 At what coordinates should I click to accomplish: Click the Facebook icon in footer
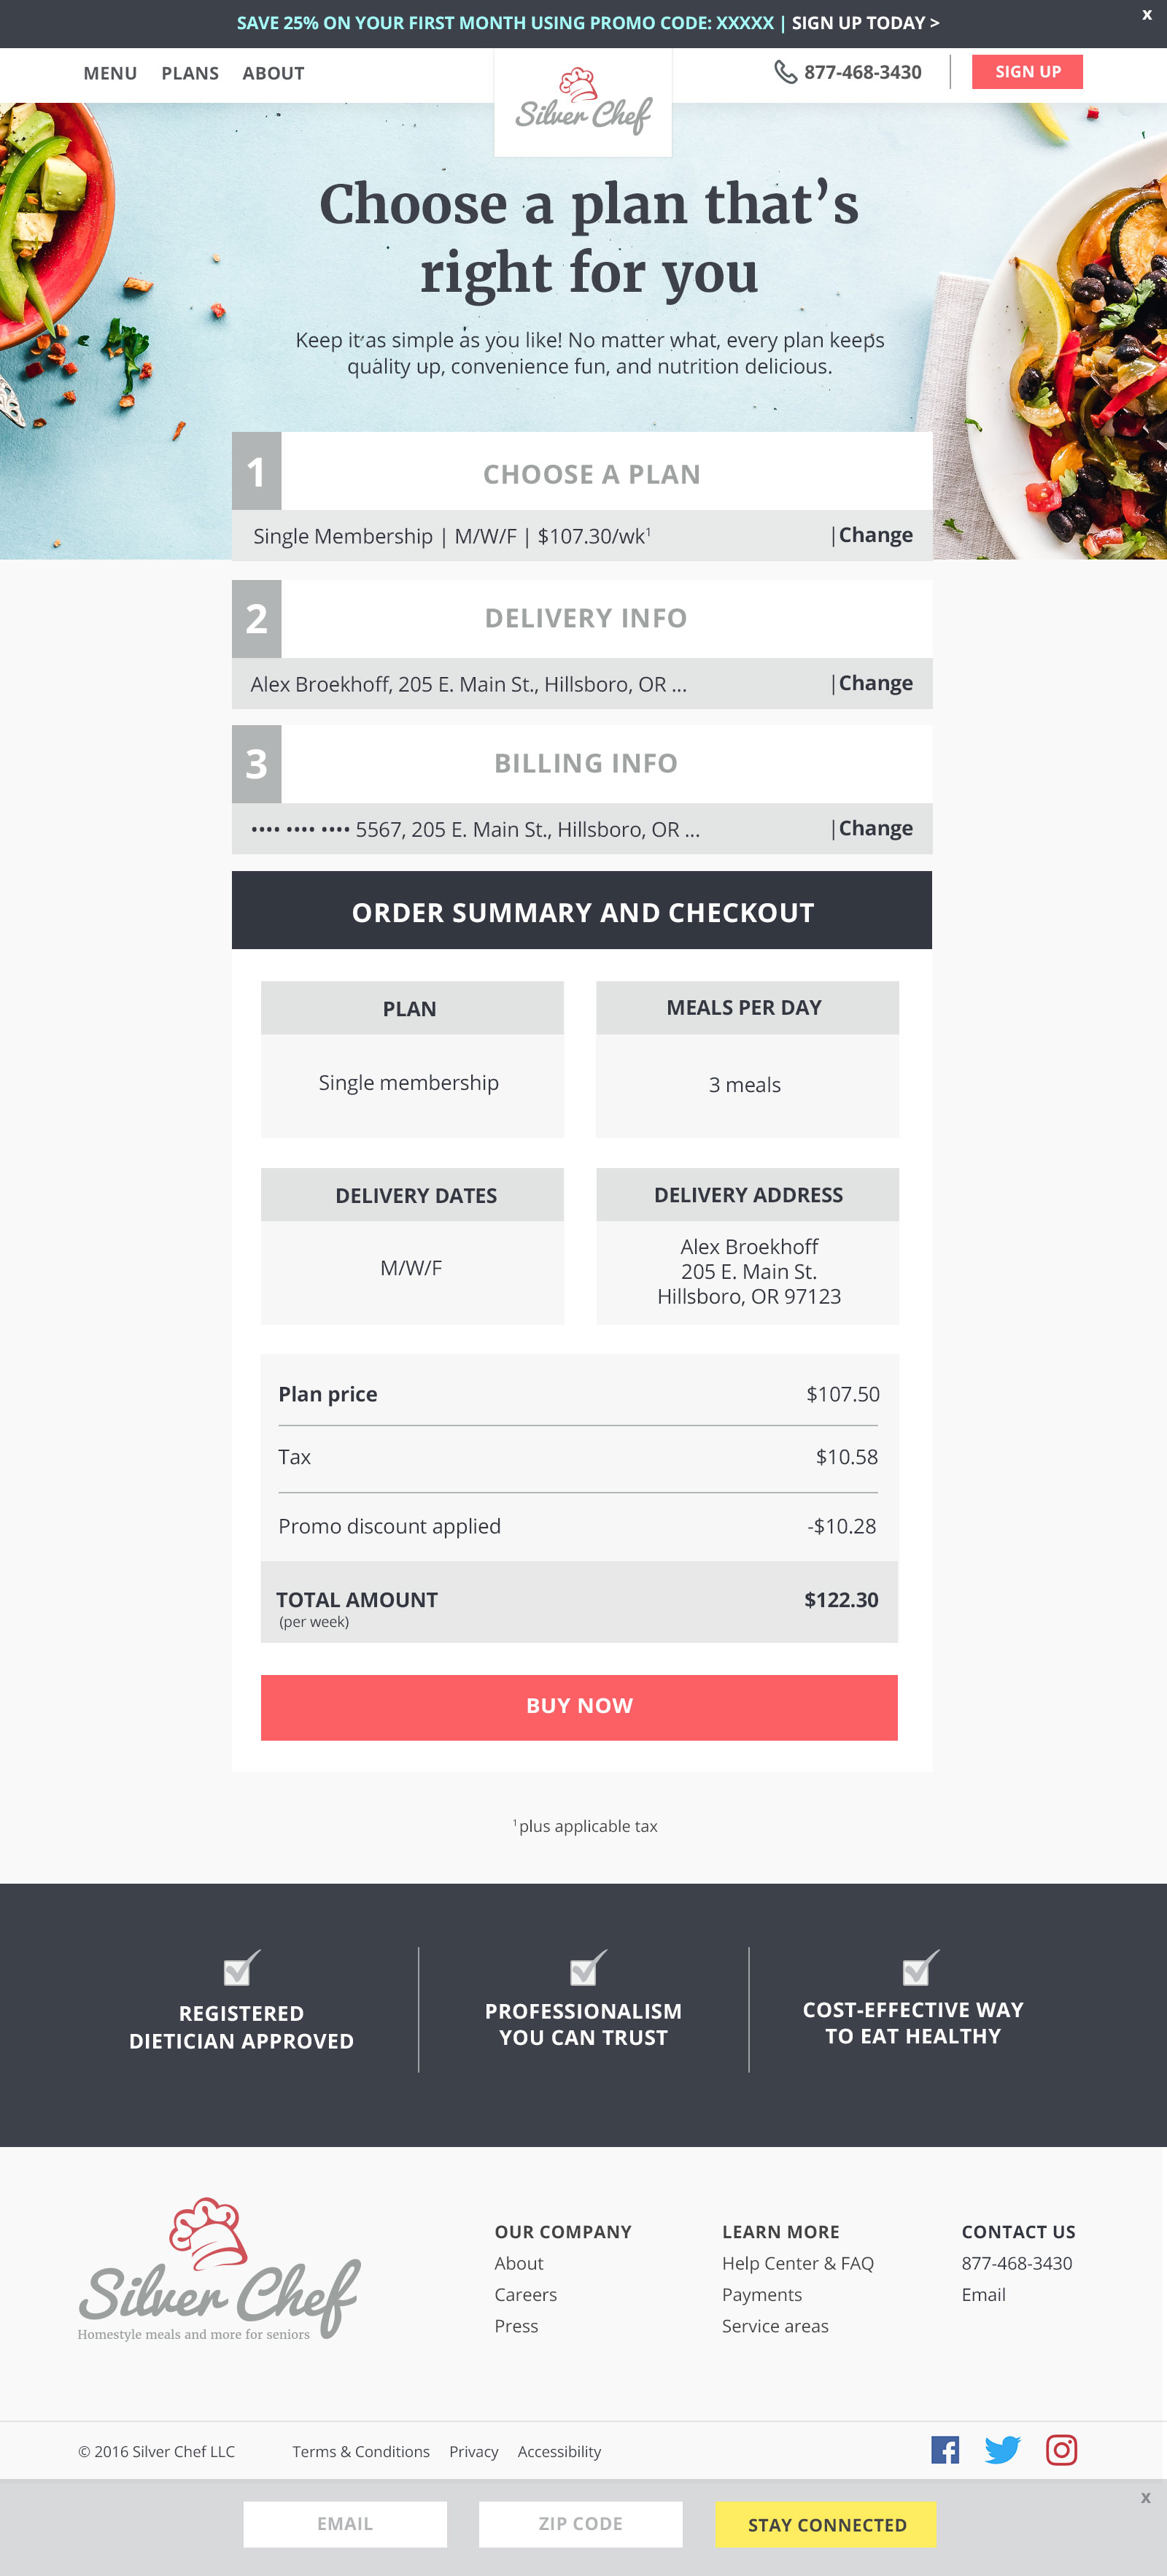tap(944, 2450)
